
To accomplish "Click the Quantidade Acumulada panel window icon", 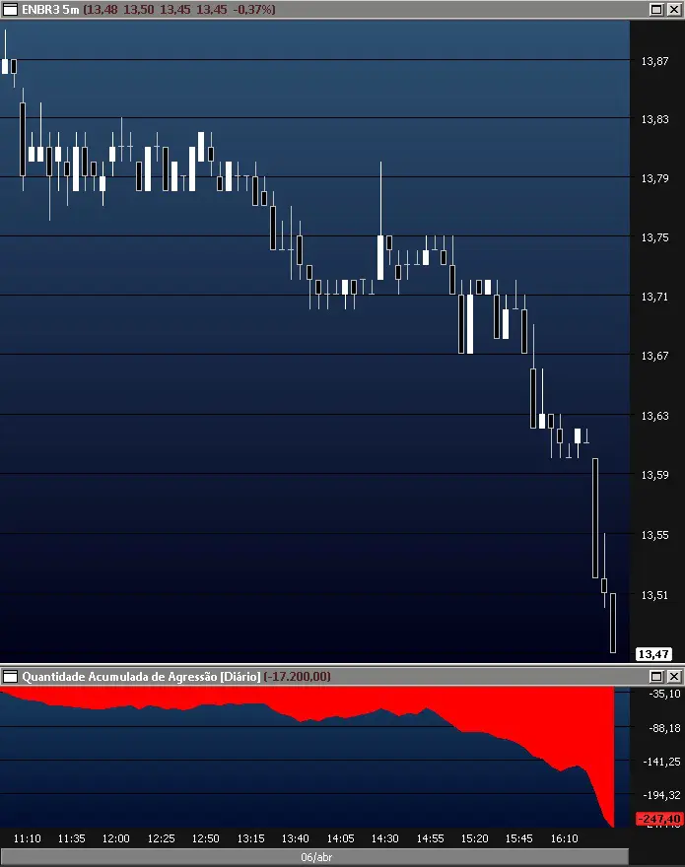I will (x=10, y=676).
